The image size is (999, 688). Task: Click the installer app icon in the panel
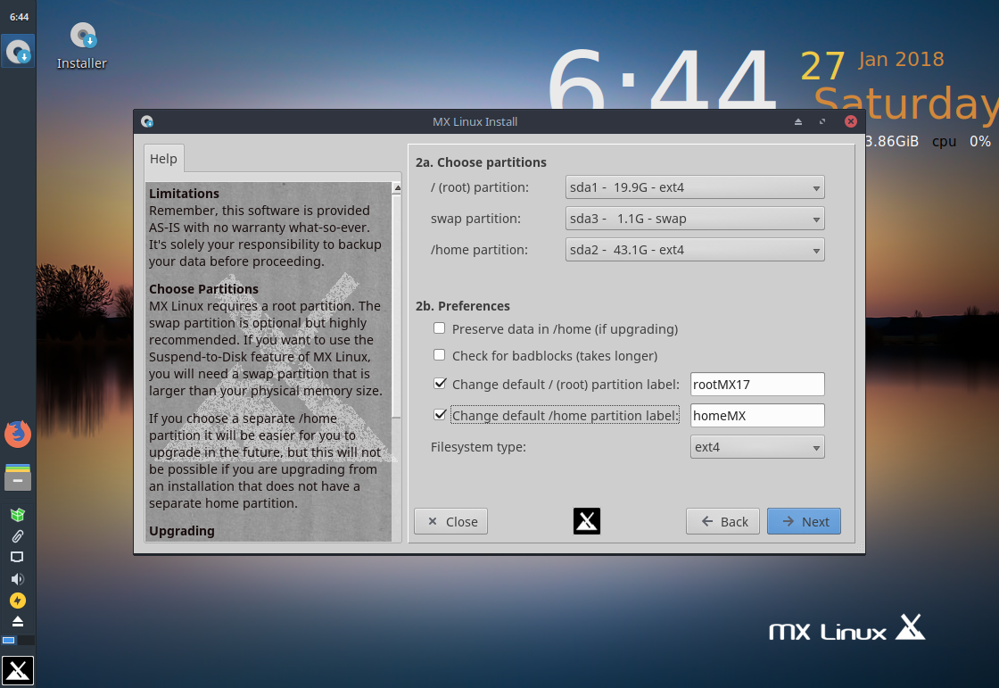point(18,51)
